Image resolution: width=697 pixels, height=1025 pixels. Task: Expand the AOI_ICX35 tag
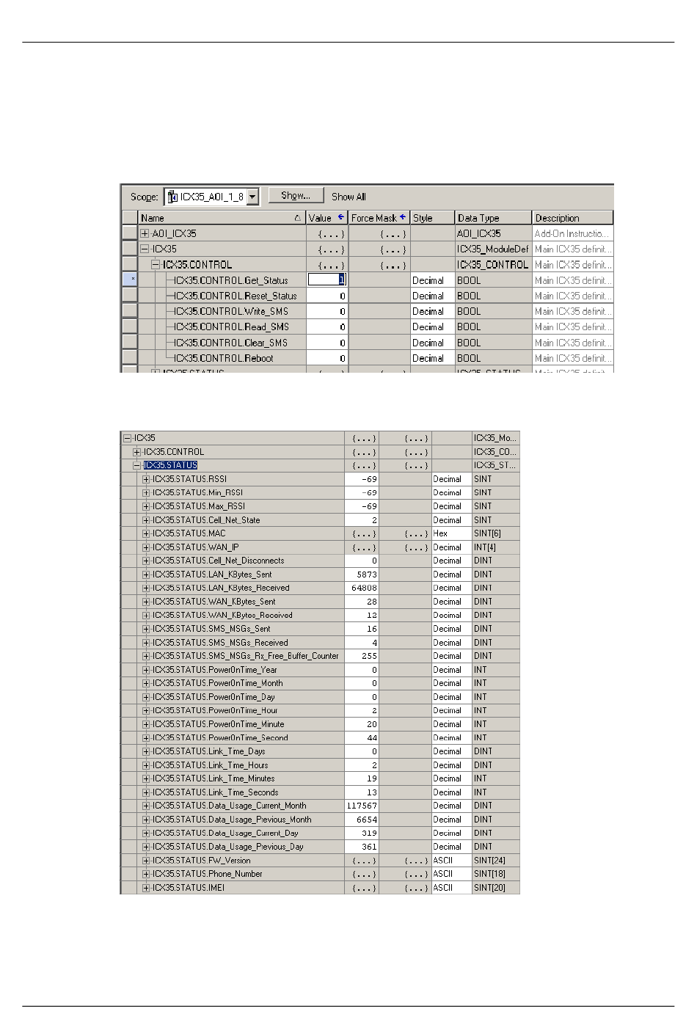coord(145,233)
